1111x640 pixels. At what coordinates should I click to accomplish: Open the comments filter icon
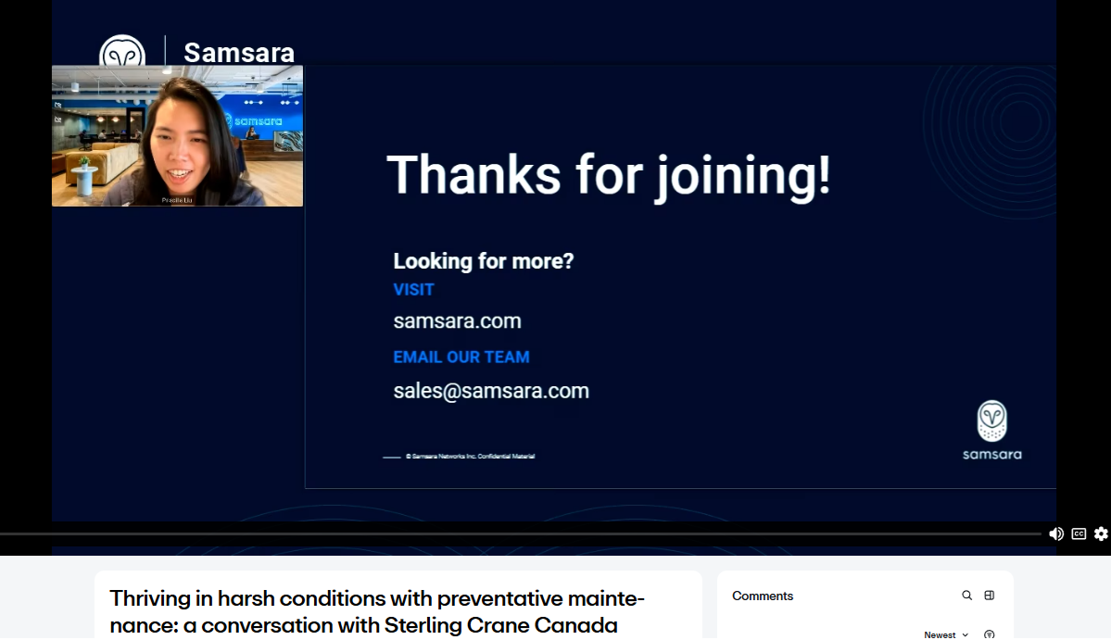tap(990, 634)
